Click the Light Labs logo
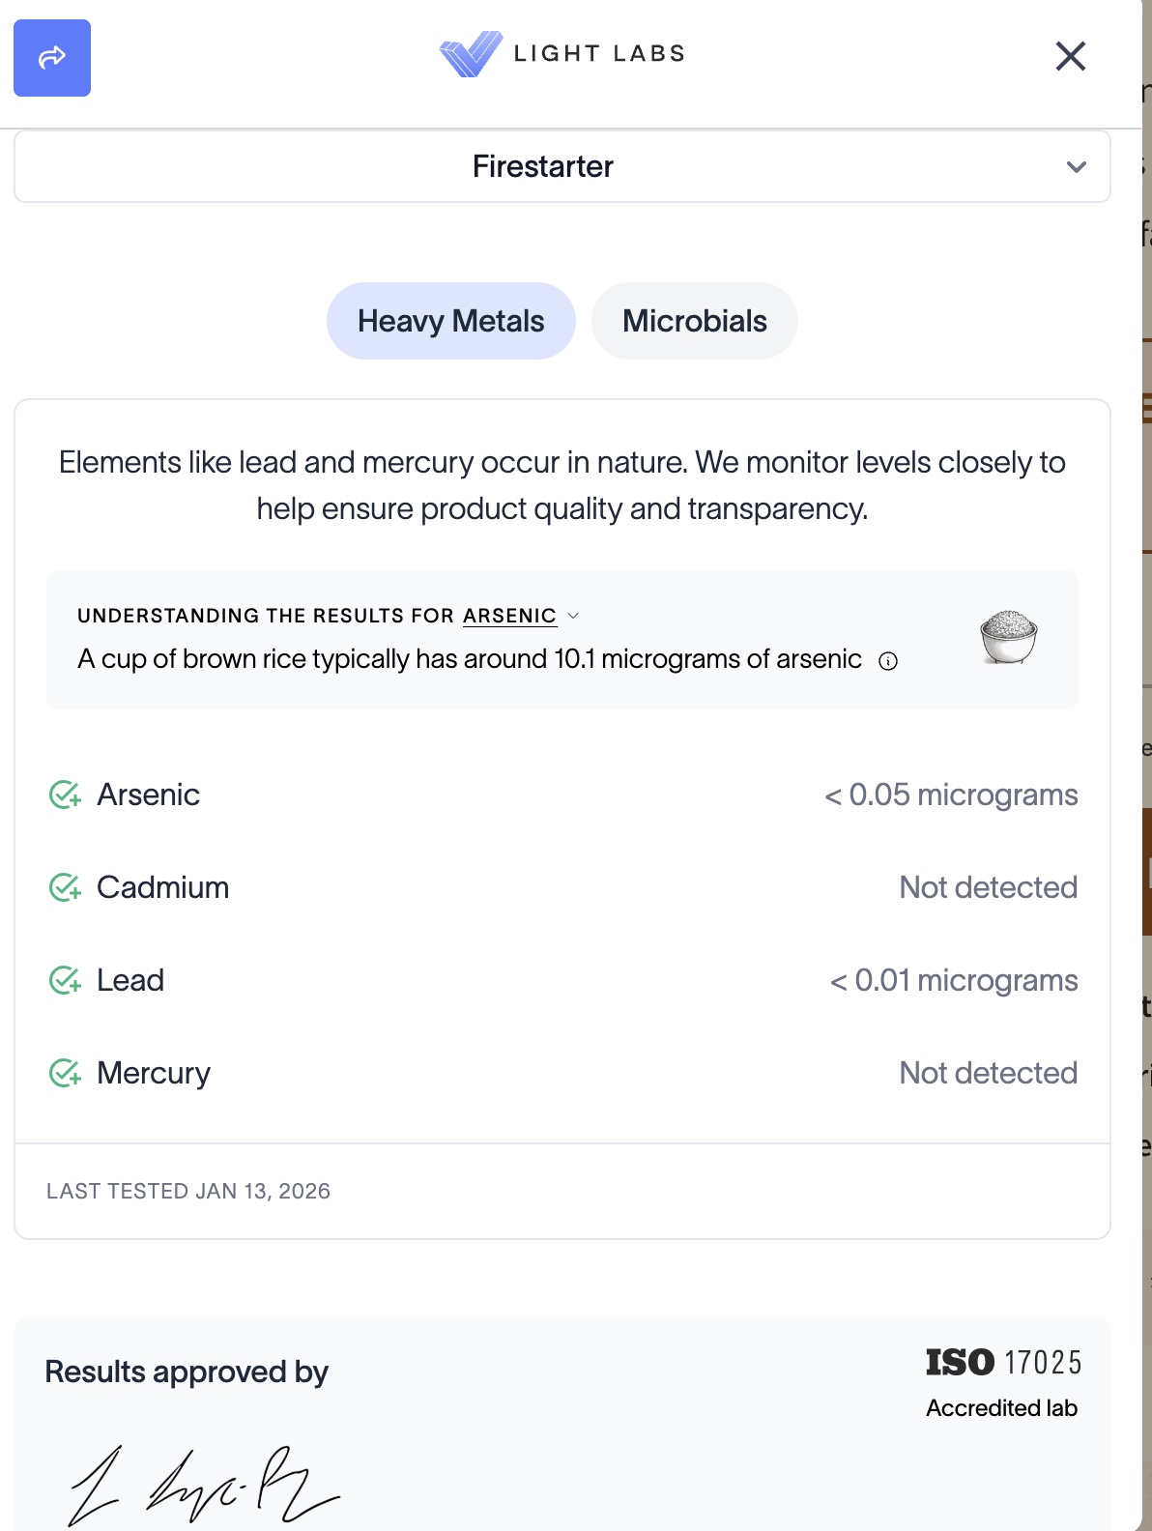This screenshot has width=1152, height=1531. (x=562, y=53)
